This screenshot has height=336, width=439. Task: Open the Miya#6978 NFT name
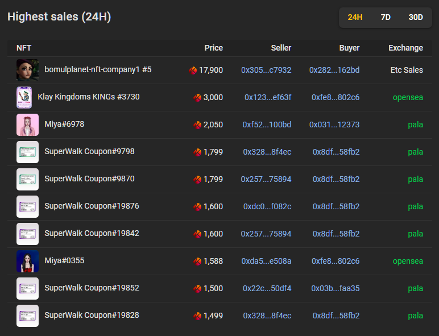64,124
